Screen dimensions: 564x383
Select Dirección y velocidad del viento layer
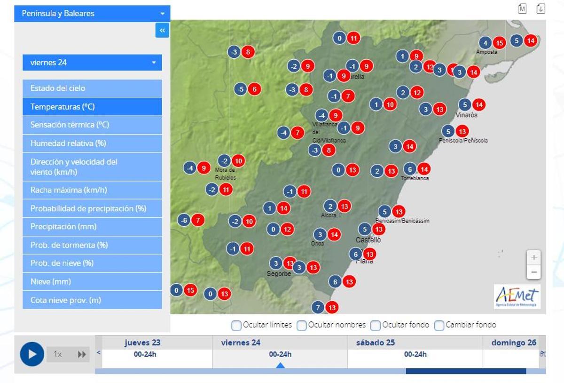point(92,167)
